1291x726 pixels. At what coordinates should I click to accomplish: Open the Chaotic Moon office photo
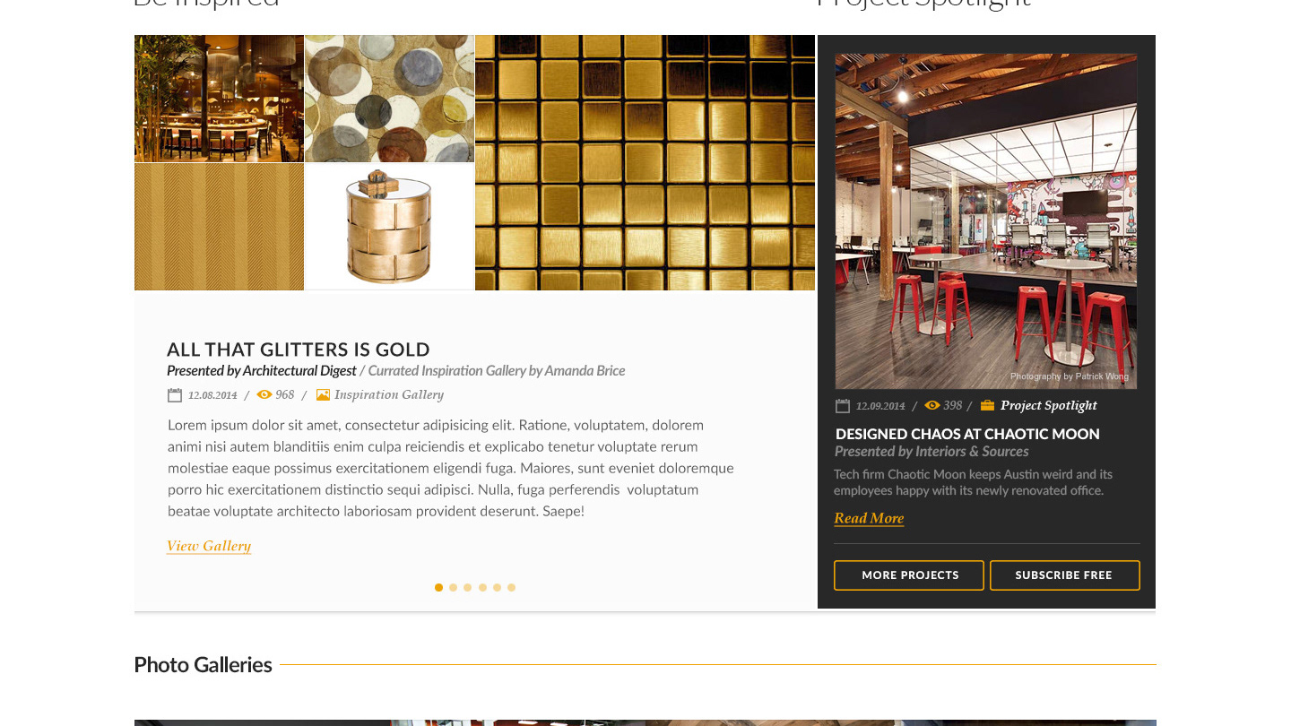coord(986,221)
